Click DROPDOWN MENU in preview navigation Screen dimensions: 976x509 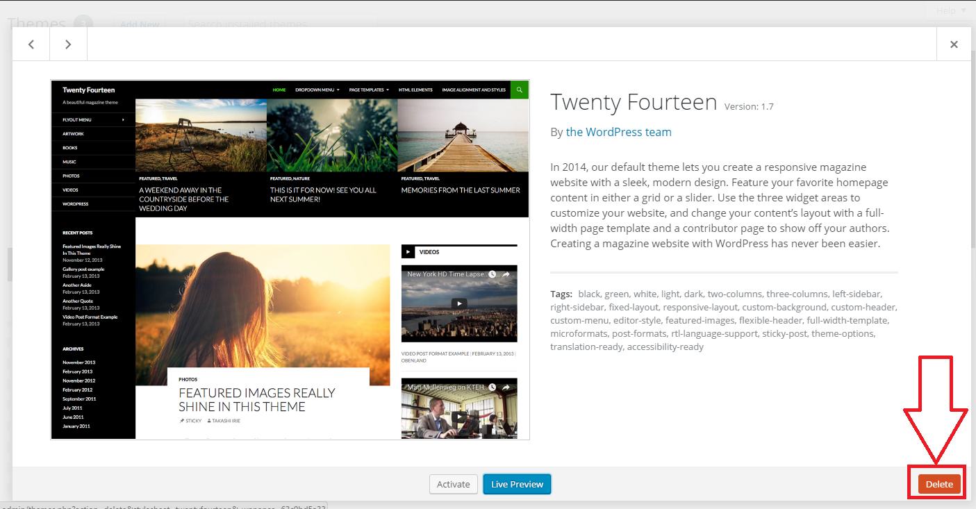click(x=317, y=90)
